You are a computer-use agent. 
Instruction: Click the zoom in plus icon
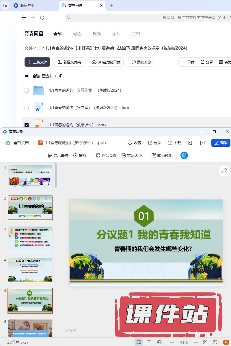click(x=196, y=342)
